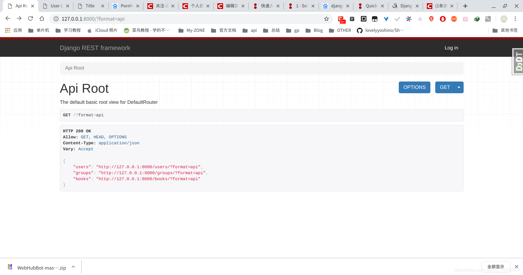Open the gp bookmarks folder
The width and height of the screenshot is (523, 275).
(x=293, y=30)
